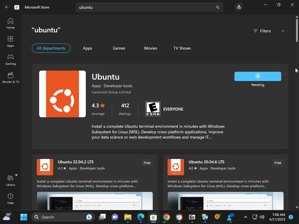Open the Ubuntu 20.04.6 LTS screenshot preview
This screenshot has width=299, height=224.
pyautogui.click(x=226, y=201)
